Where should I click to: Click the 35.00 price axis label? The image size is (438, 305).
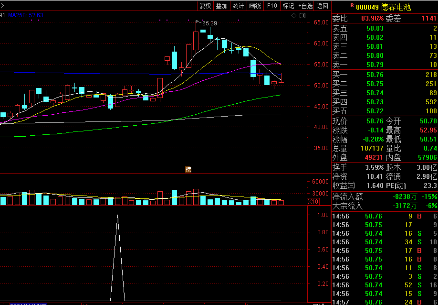point(321,148)
